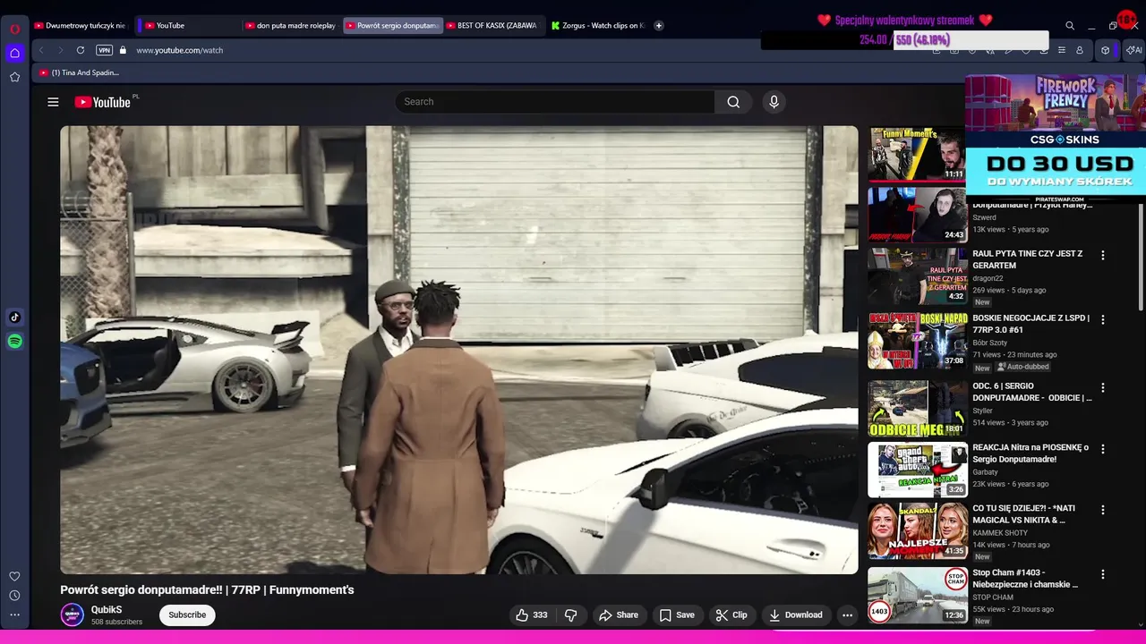Switch to the Dwumetrowy tuńczyk tab
The image size is (1146, 644).
tap(80, 26)
